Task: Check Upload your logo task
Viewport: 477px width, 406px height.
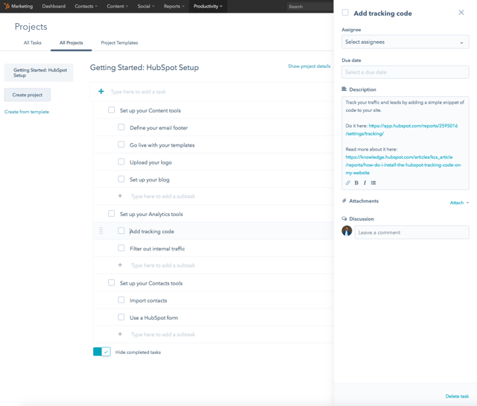Action: click(x=121, y=162)
